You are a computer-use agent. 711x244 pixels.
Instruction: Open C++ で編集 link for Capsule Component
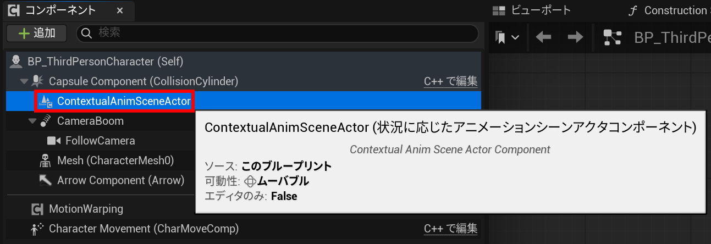point(450,81)
